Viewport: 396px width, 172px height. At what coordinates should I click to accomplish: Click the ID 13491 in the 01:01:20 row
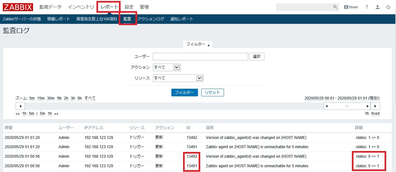(x=192, y=147)
